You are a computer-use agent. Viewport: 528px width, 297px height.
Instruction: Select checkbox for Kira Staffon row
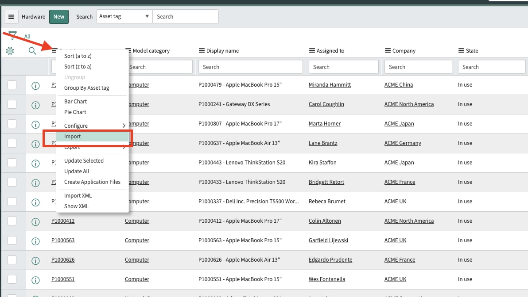pos(12,163)
